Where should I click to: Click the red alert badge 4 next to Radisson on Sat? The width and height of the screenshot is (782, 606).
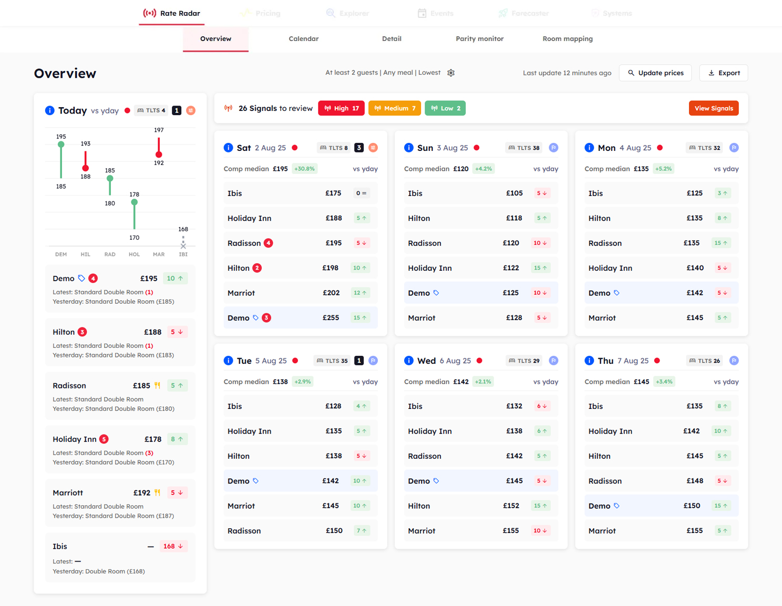268,243
